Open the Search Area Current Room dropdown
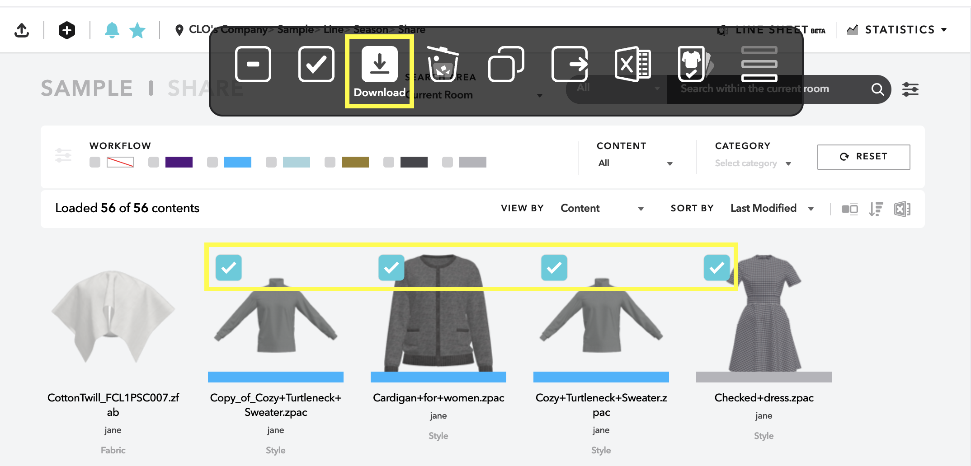This screenshot has height=466, width=971. coord(475,95)
